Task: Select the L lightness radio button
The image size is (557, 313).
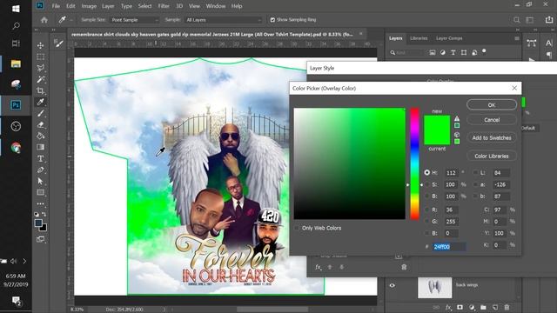Action: [475, 172]
